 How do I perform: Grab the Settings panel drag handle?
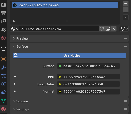[x=125, y=109]
